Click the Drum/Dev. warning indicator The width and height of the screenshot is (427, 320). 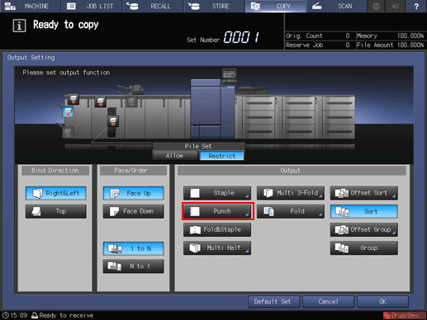(x=404, y=316)
